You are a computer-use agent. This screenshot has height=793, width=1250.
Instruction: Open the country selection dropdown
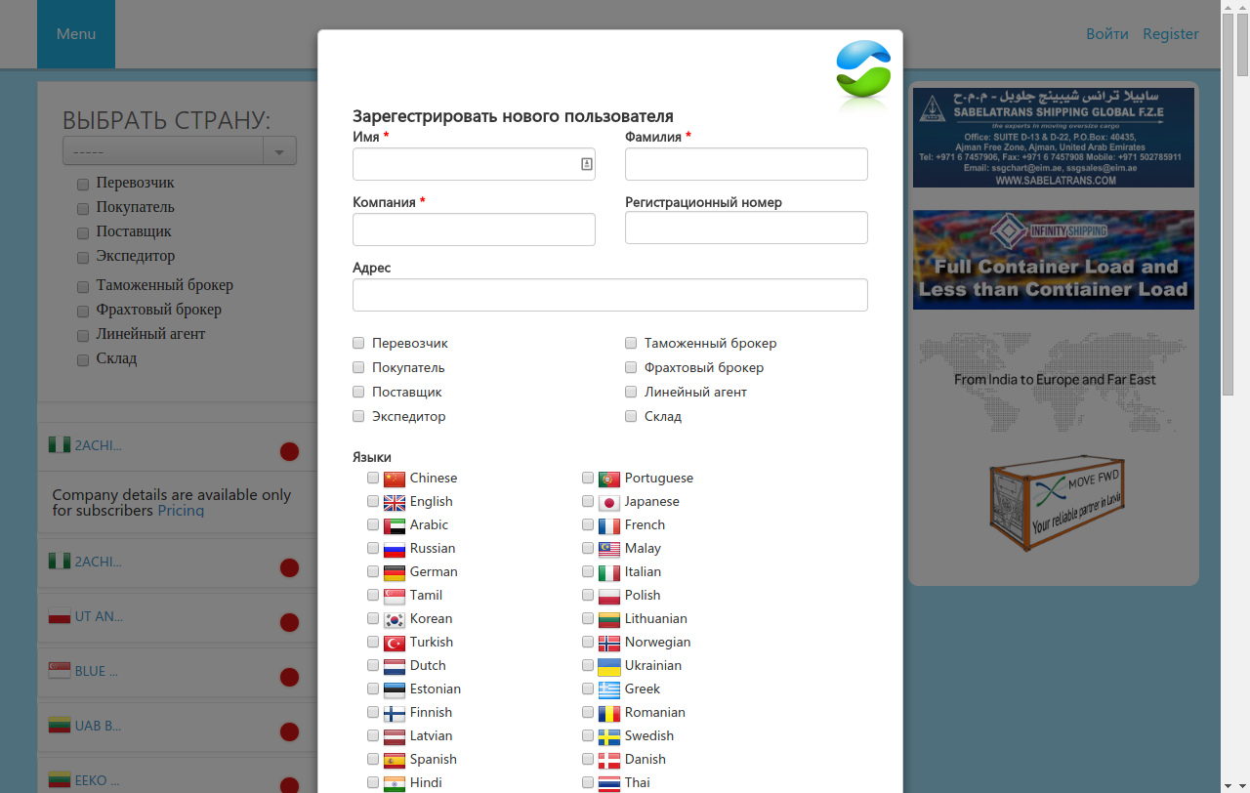(279, 150)
